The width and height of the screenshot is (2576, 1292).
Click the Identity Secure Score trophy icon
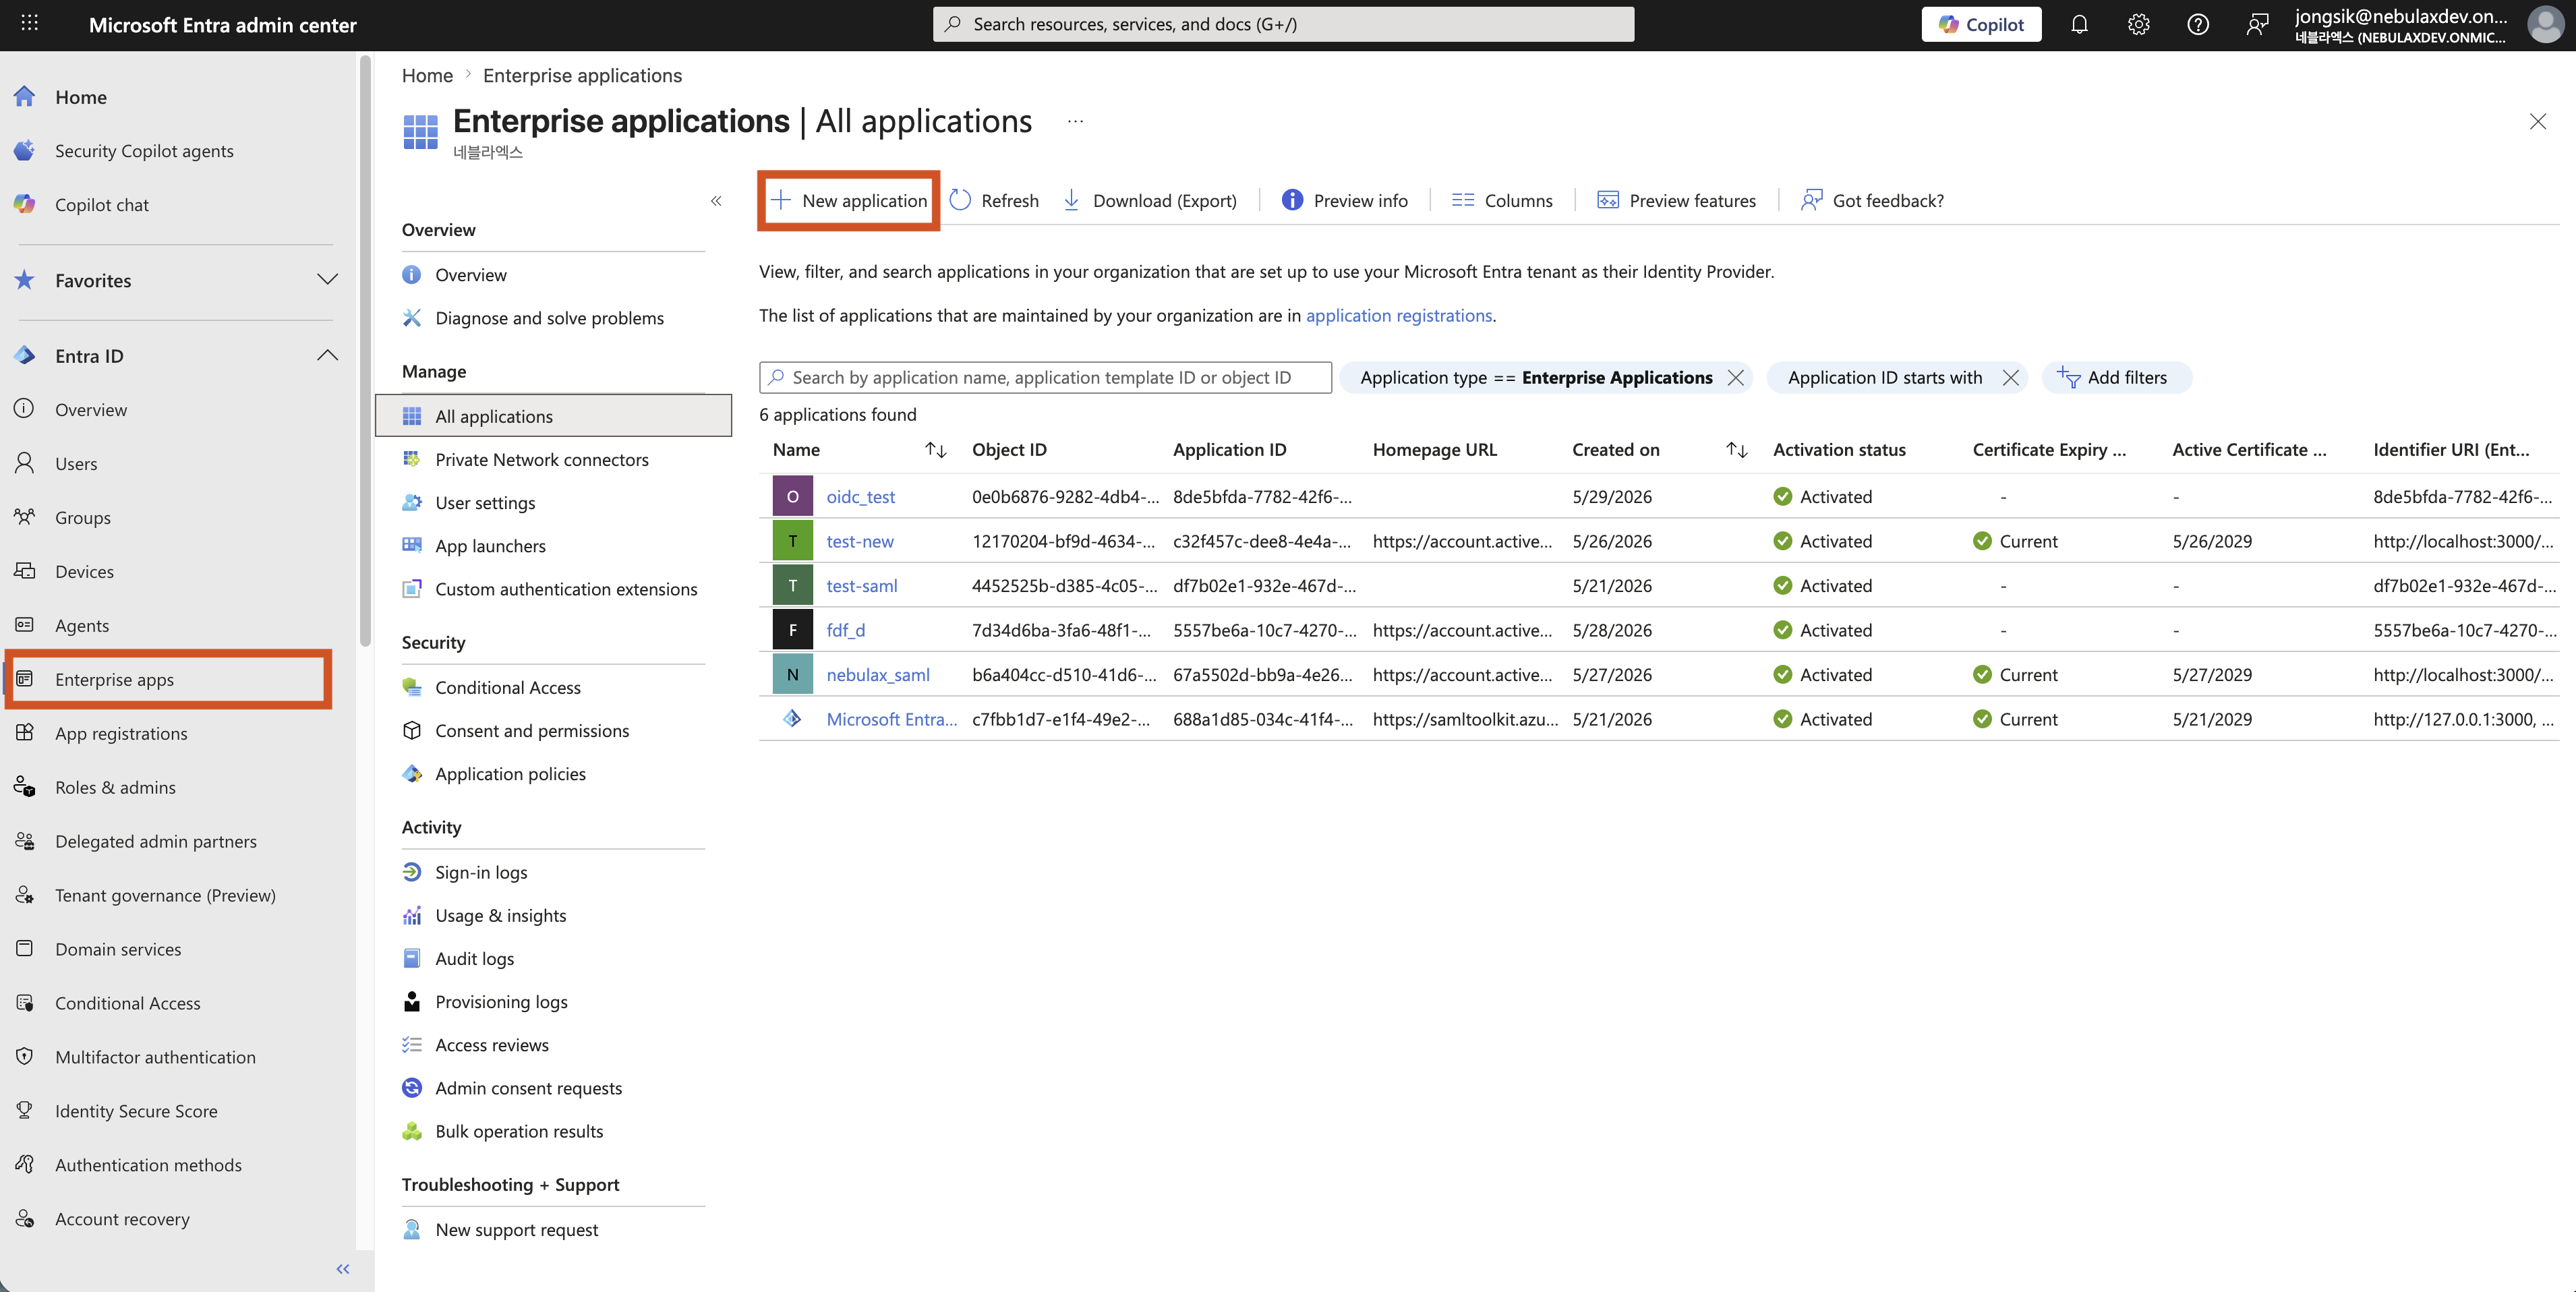(25, 1111)
